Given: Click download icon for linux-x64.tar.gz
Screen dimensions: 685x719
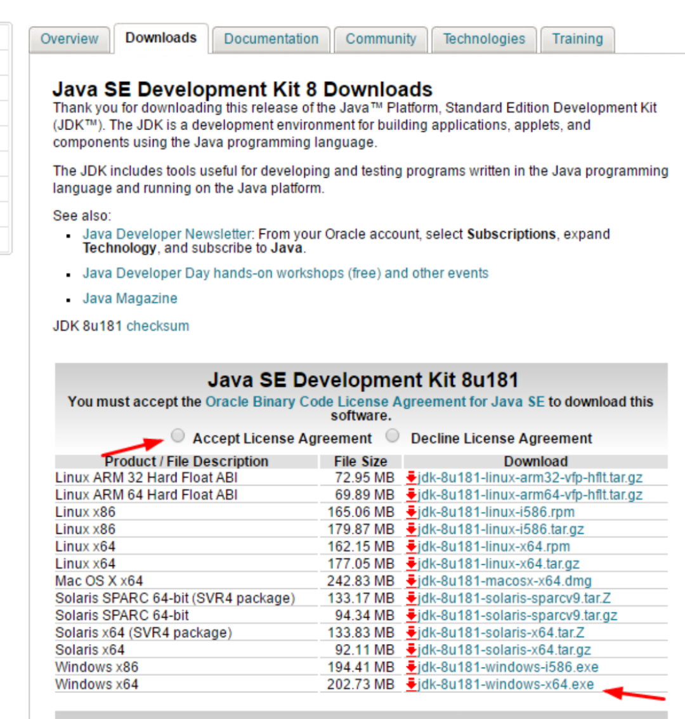Looking at the screenshot, I should point(411,564).
